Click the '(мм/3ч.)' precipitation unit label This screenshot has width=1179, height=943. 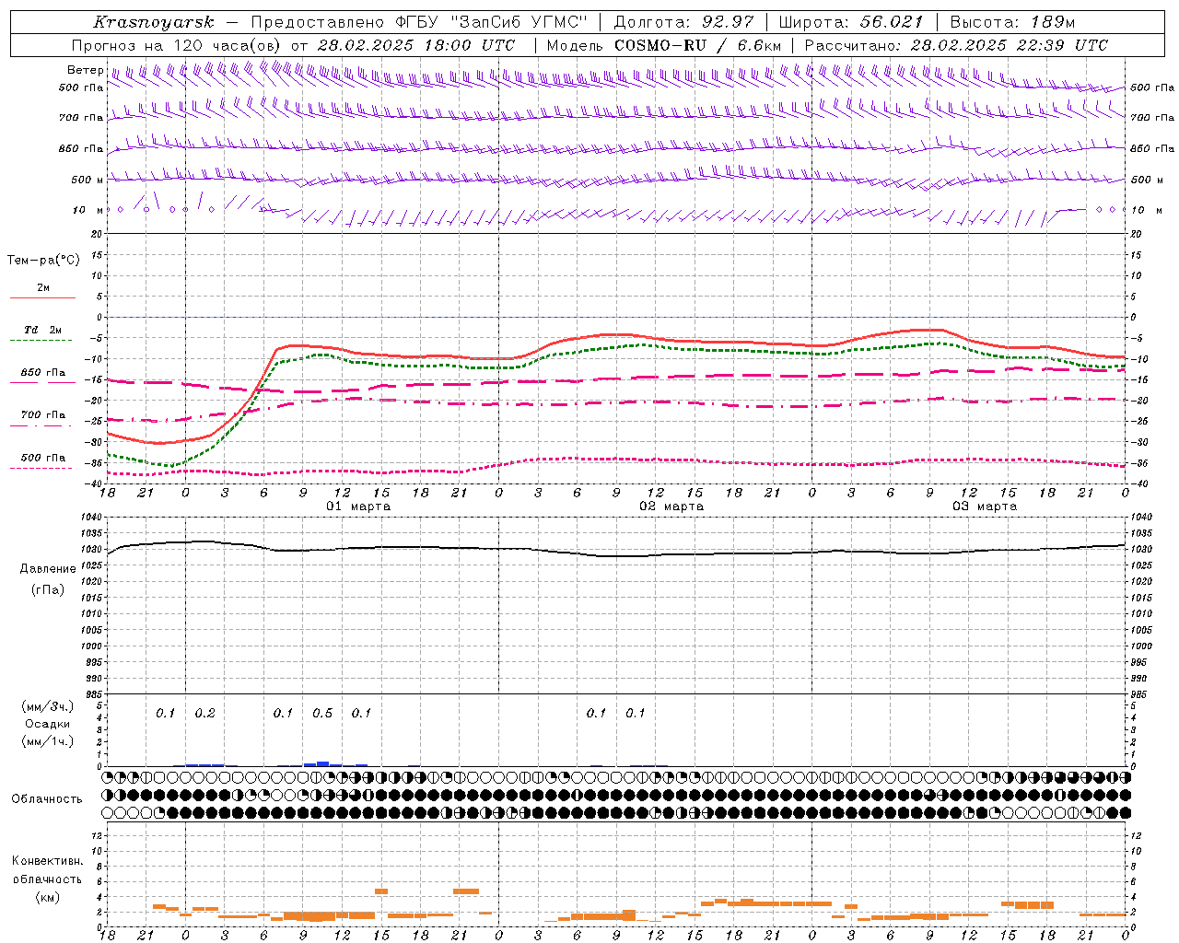48,706
